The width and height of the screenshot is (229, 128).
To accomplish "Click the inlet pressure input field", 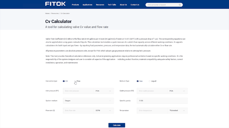I will 78,91.
